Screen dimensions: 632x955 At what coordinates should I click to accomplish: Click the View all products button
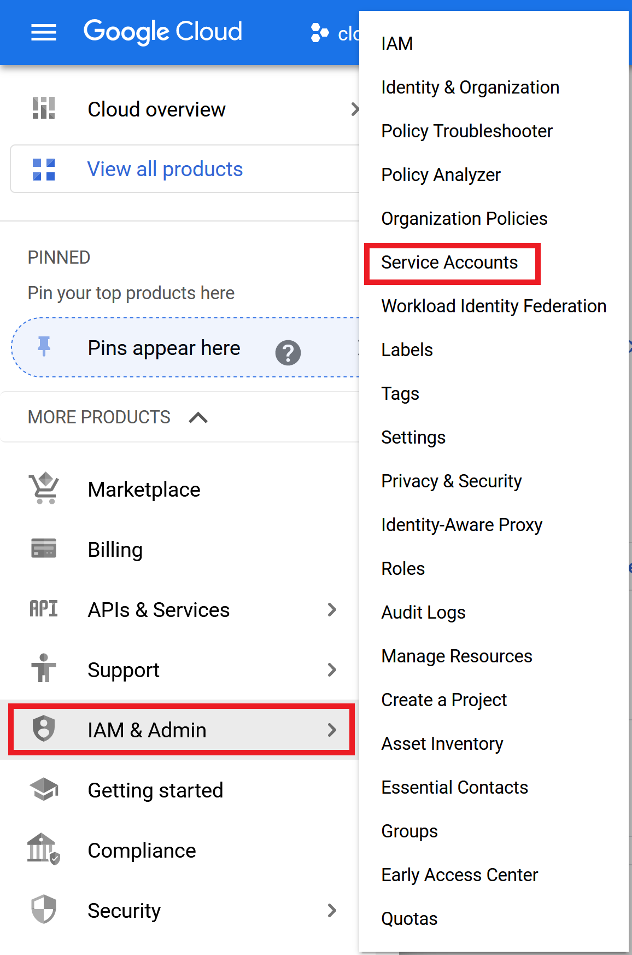coord(165,169)
